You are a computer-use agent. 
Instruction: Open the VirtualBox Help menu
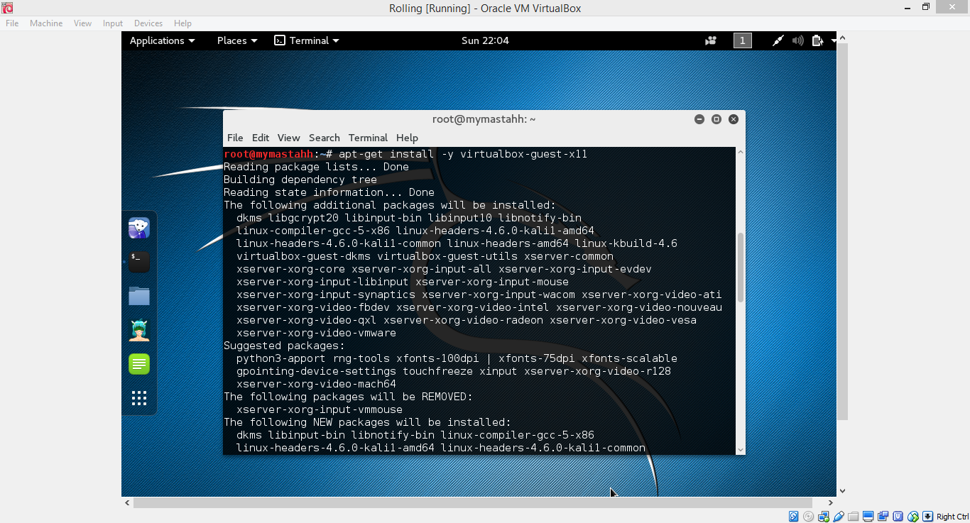coord(182,23)
